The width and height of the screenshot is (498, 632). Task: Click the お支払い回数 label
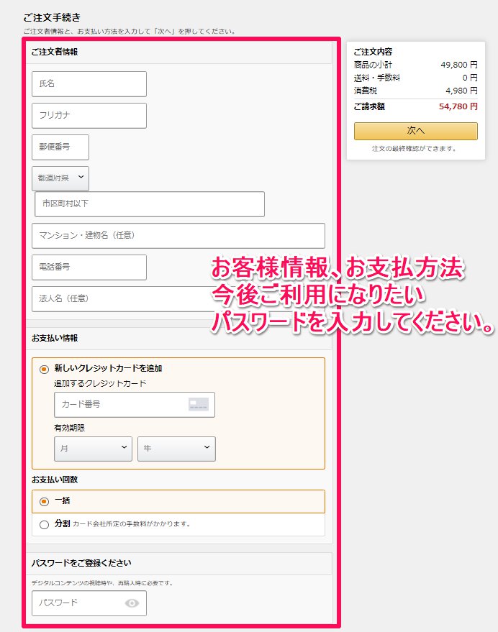pos(55,480)
